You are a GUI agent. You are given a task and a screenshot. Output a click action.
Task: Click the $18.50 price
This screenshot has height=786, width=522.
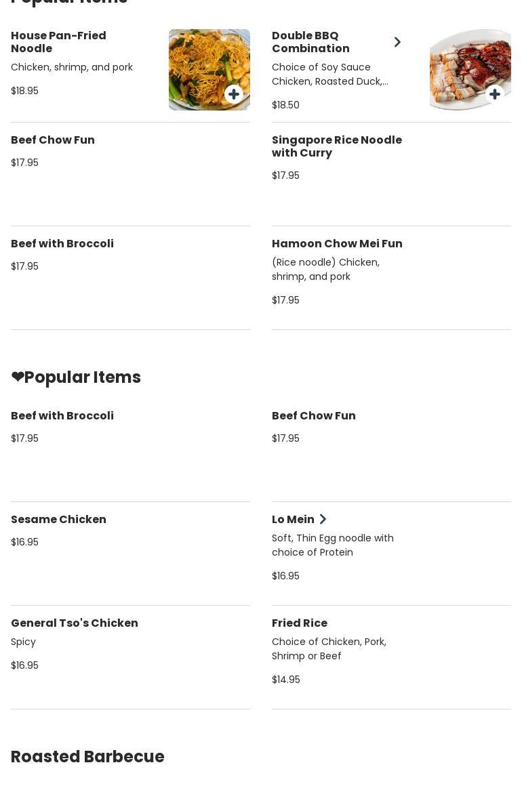point(285,105)
